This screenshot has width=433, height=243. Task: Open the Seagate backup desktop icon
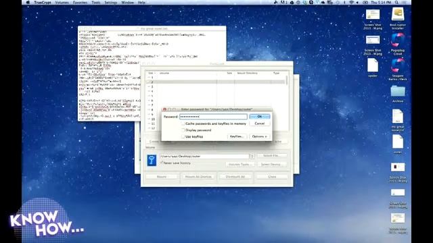click(398, 66)
